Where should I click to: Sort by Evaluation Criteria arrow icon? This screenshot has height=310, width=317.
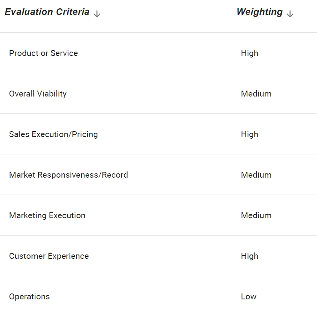click(97, 14)
